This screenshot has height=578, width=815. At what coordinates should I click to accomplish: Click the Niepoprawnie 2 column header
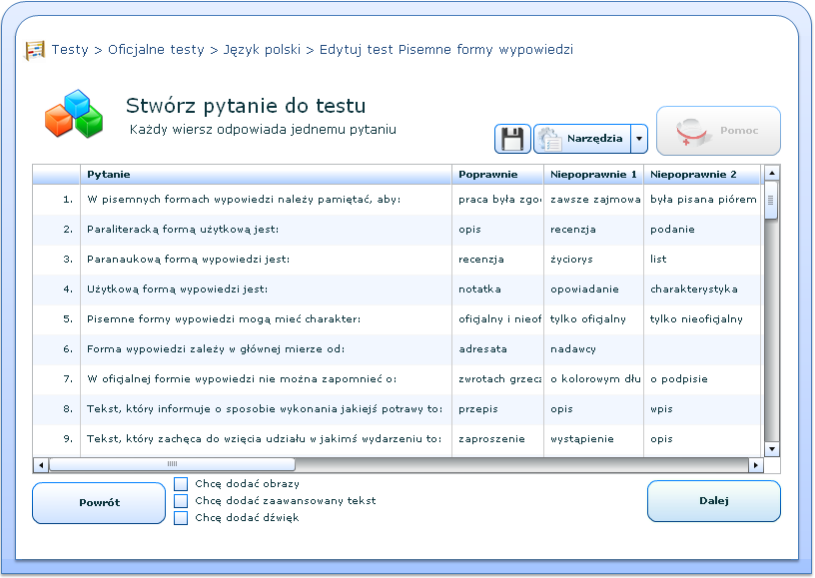(702, 175)
